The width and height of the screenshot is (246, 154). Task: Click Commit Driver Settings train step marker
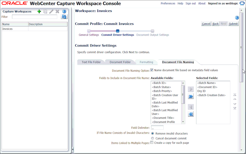click(x=118, y=31)
